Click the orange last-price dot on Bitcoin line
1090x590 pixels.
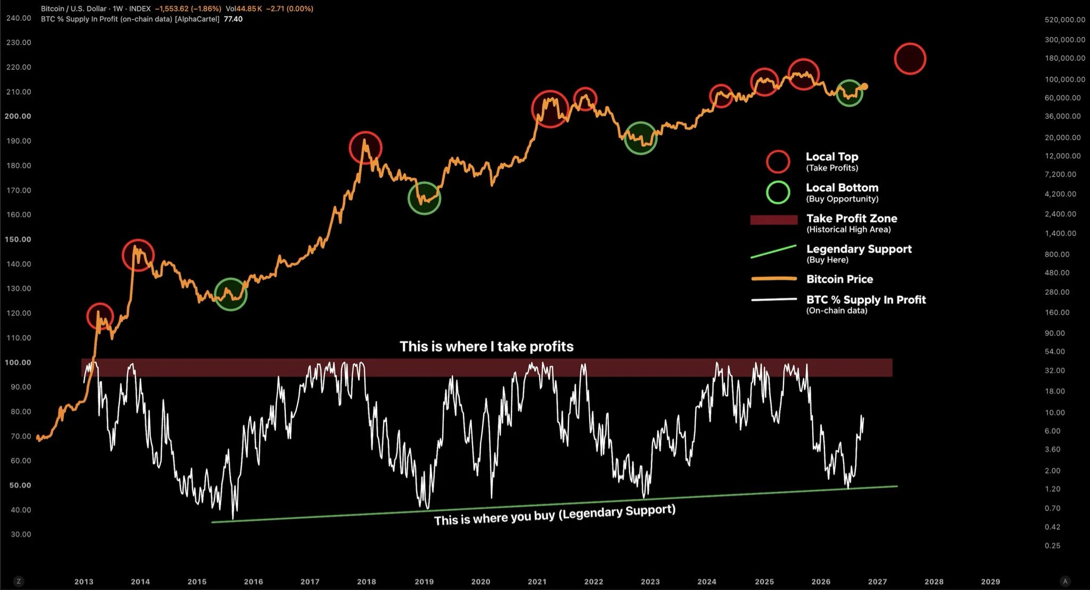coord(864,86)
